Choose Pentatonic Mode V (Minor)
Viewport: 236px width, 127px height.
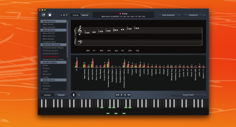[x=54, y=59]
